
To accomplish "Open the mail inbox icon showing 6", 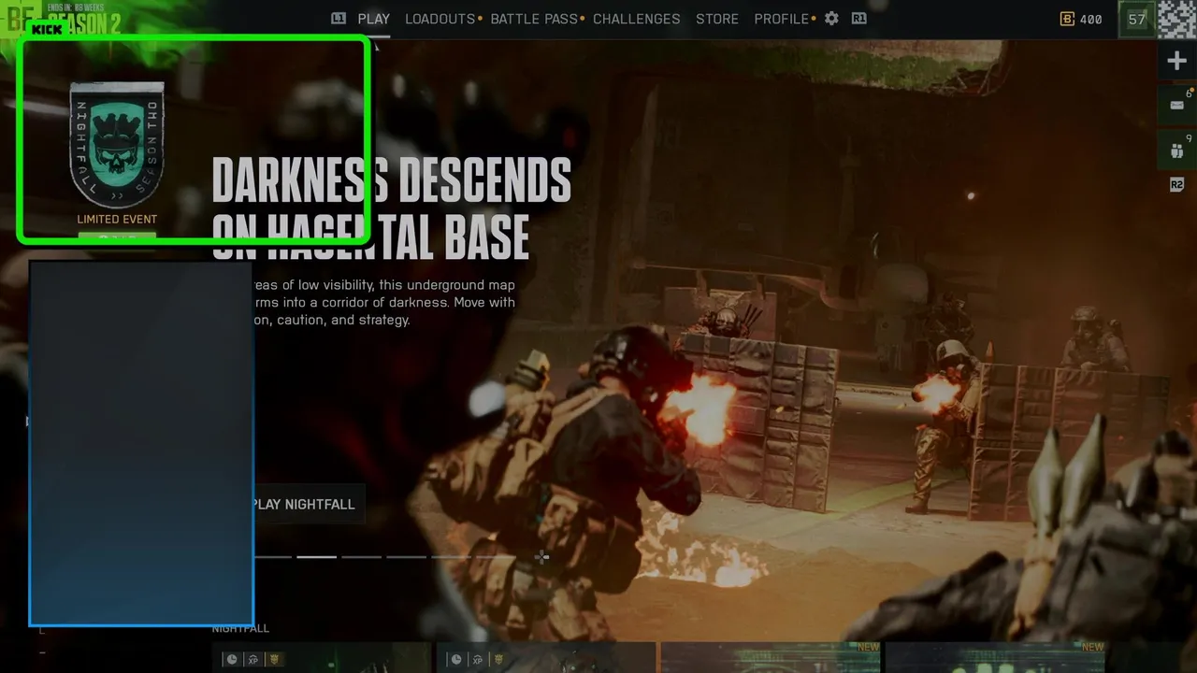I will 1177,105.
